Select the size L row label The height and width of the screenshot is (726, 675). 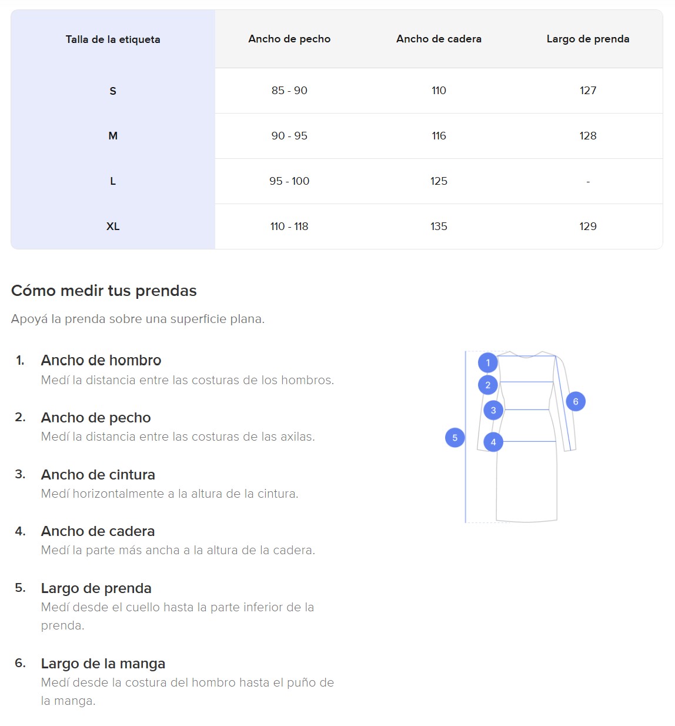(113, 181)
